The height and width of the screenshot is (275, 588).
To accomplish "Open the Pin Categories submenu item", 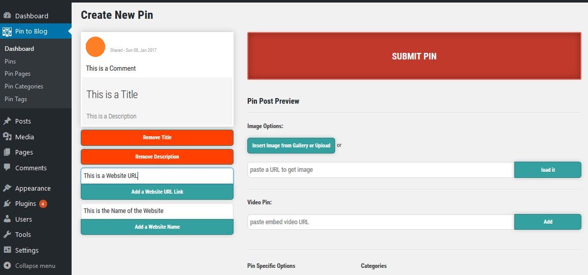I will 24,86.
